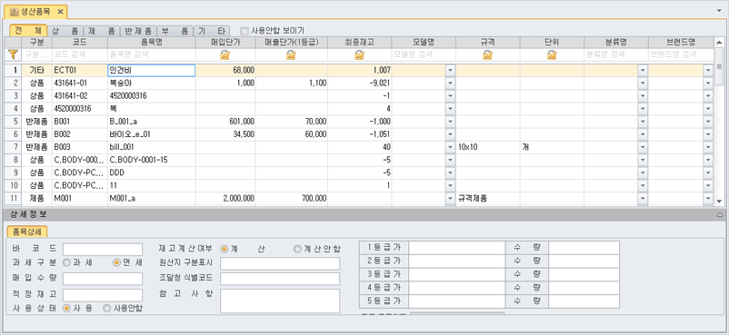Select 사용안함 radio for 사용상태
This screenshot has width=729, height=335.
(107, 308)
